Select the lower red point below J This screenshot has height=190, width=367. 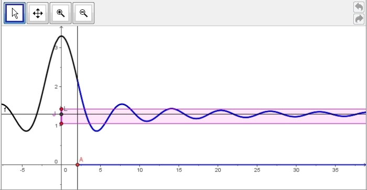(61, 124)
